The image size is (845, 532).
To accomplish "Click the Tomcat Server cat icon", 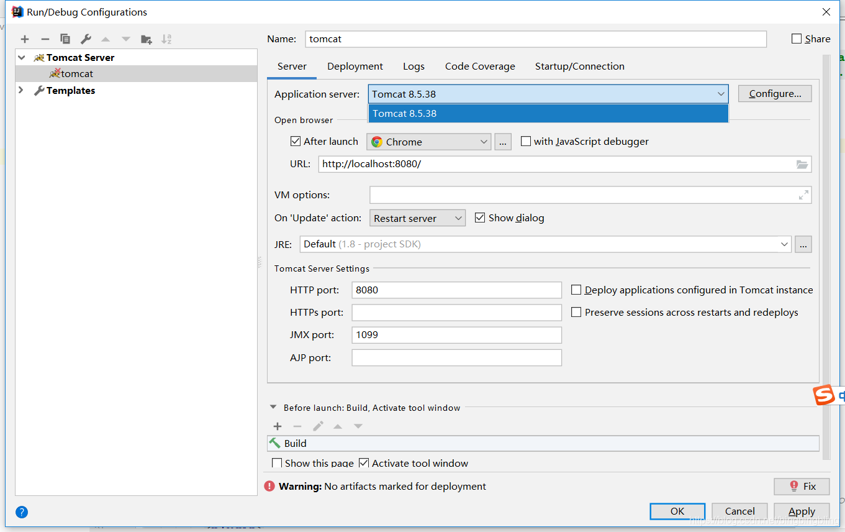I will point(39,57).
